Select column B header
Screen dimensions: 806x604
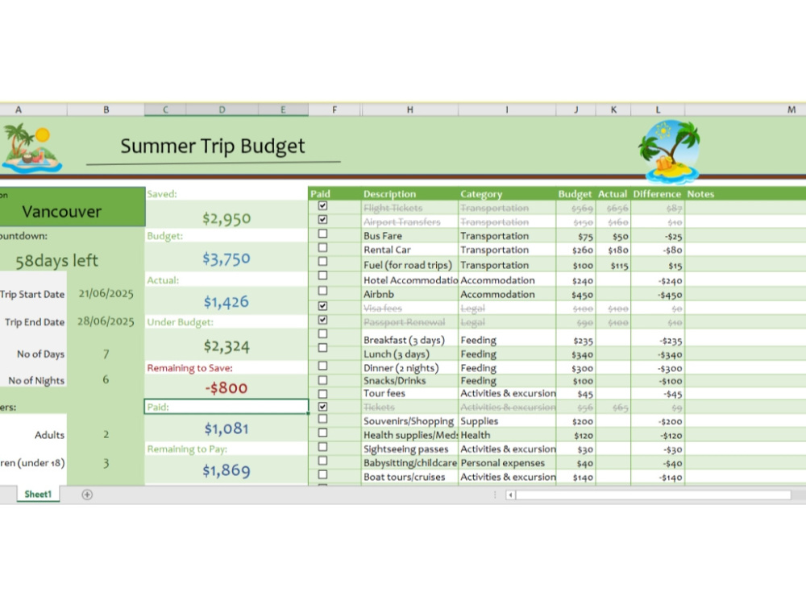point(106,110)
